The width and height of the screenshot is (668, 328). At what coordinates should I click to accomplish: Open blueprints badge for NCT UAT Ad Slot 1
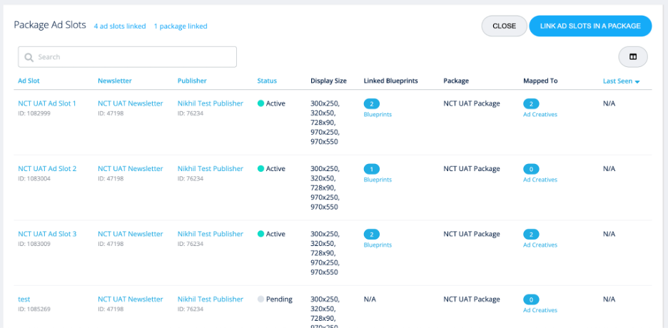click(372, 104)
